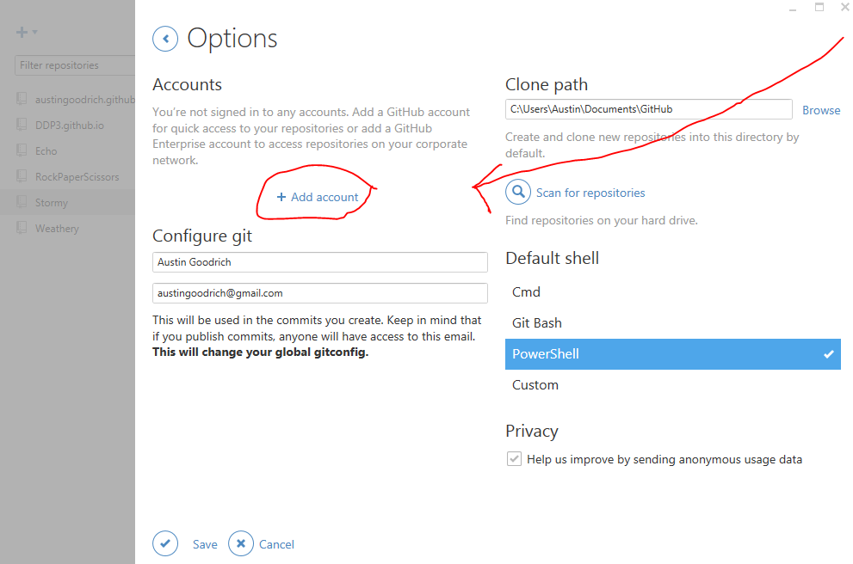Click the Scan for repositories magnifier icon
The image size is (853, 564).
518,193
